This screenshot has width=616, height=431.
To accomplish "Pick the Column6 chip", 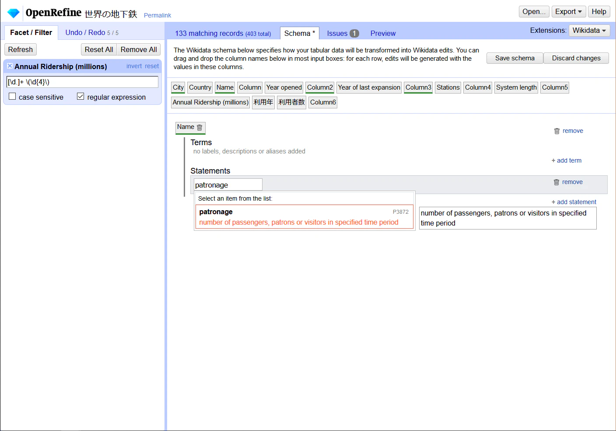I will click(323, 102).
